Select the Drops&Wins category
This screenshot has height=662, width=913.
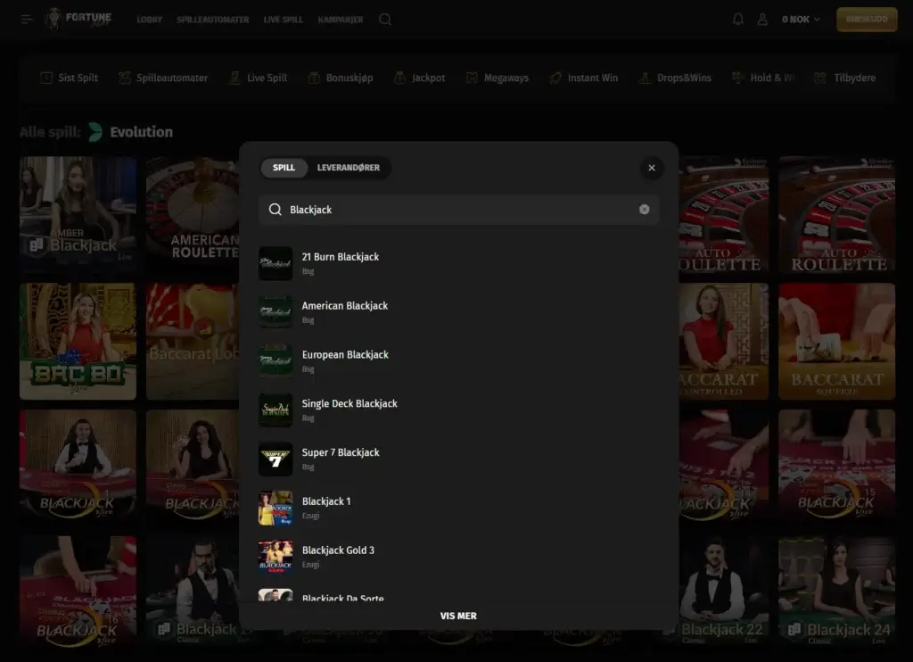click(x=675, y=78)
